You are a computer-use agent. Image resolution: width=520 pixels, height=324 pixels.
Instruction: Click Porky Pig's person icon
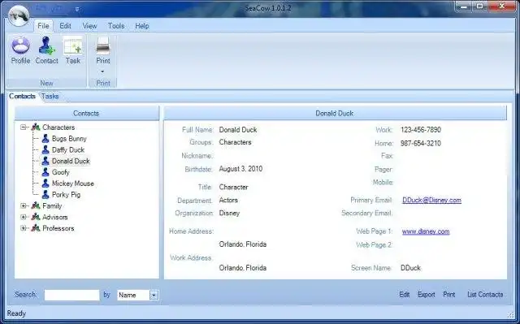tap(45, 195)
